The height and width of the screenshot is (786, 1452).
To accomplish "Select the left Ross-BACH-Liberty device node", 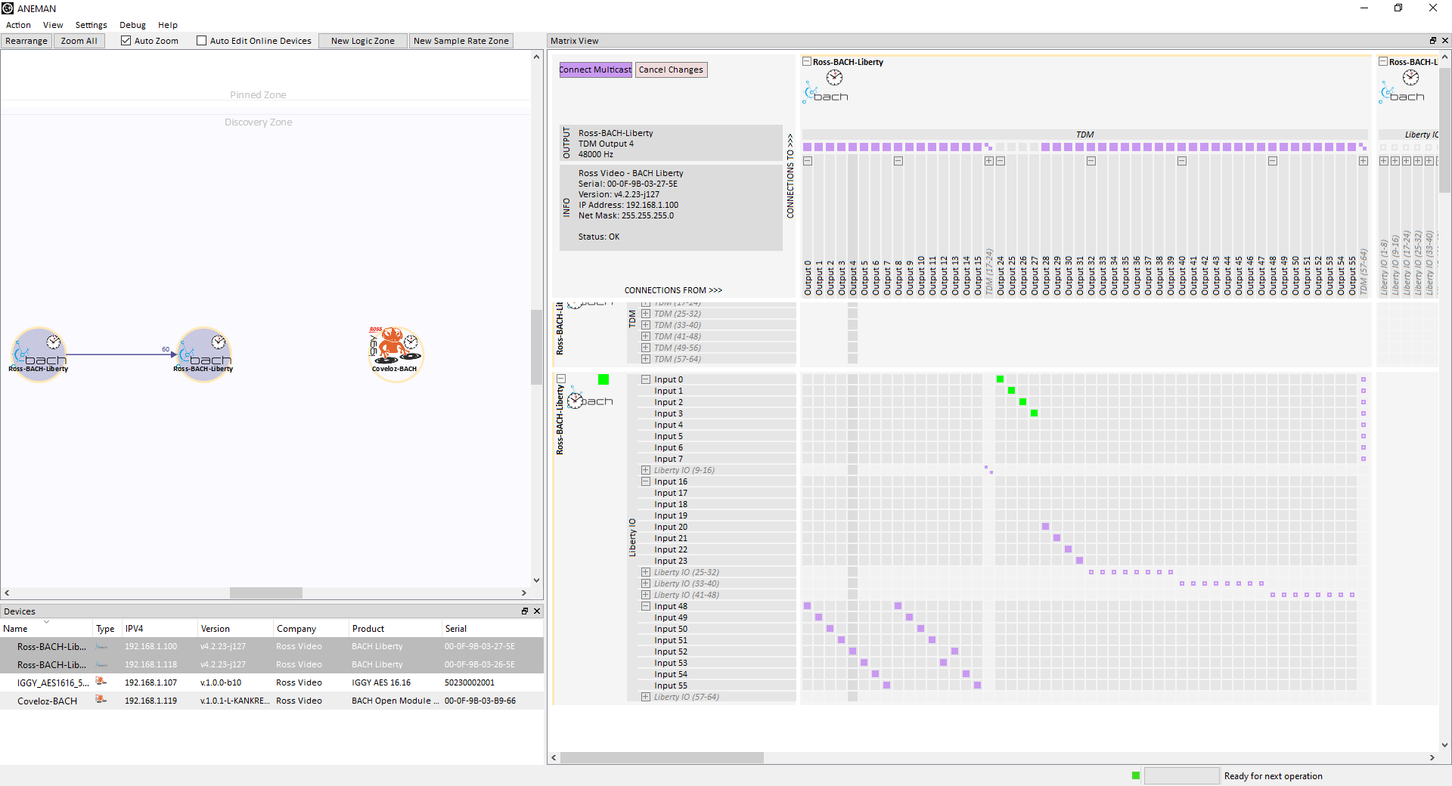I will (39, 354).
